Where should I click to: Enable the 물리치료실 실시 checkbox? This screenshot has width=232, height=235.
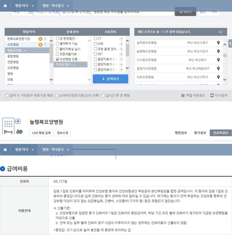click(x=57, y=49)
